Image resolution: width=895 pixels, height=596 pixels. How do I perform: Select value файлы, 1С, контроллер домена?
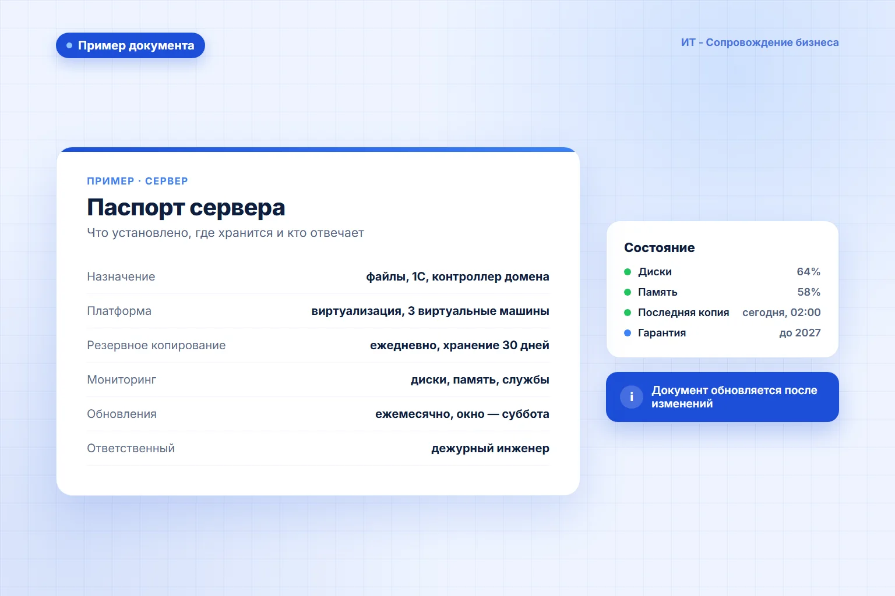(457, 276)
